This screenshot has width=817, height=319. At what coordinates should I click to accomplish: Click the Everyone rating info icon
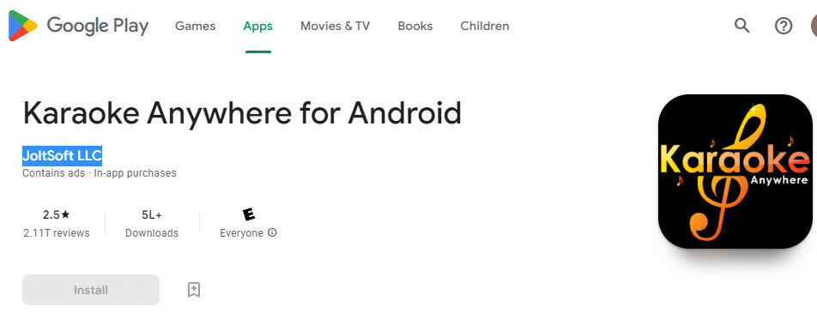click(x=272, y=232)
